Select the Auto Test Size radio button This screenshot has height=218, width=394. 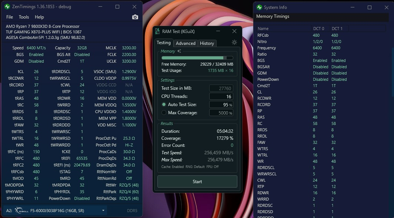[x=164, y=104]
